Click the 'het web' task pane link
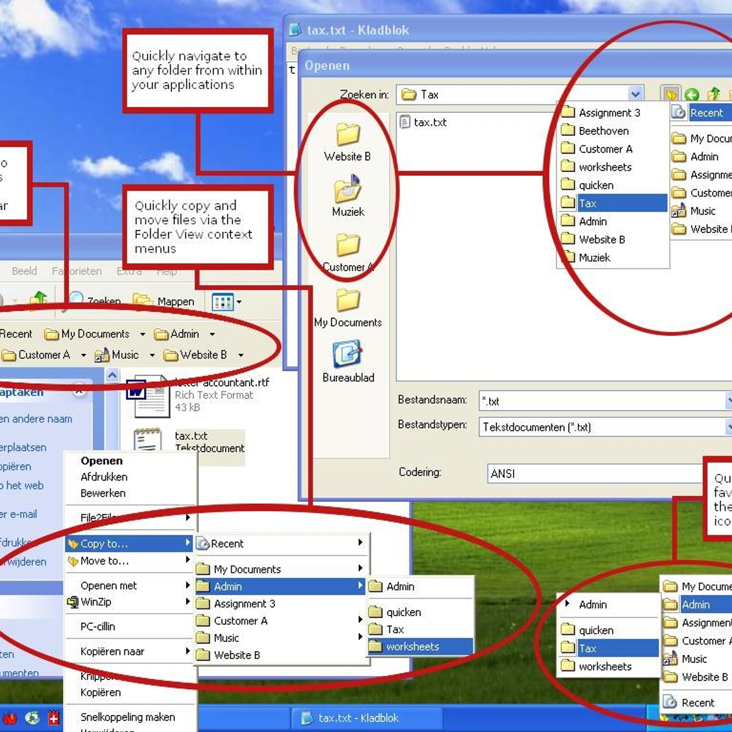The height and width of the screenshot is (732, 732). (22, 486)
